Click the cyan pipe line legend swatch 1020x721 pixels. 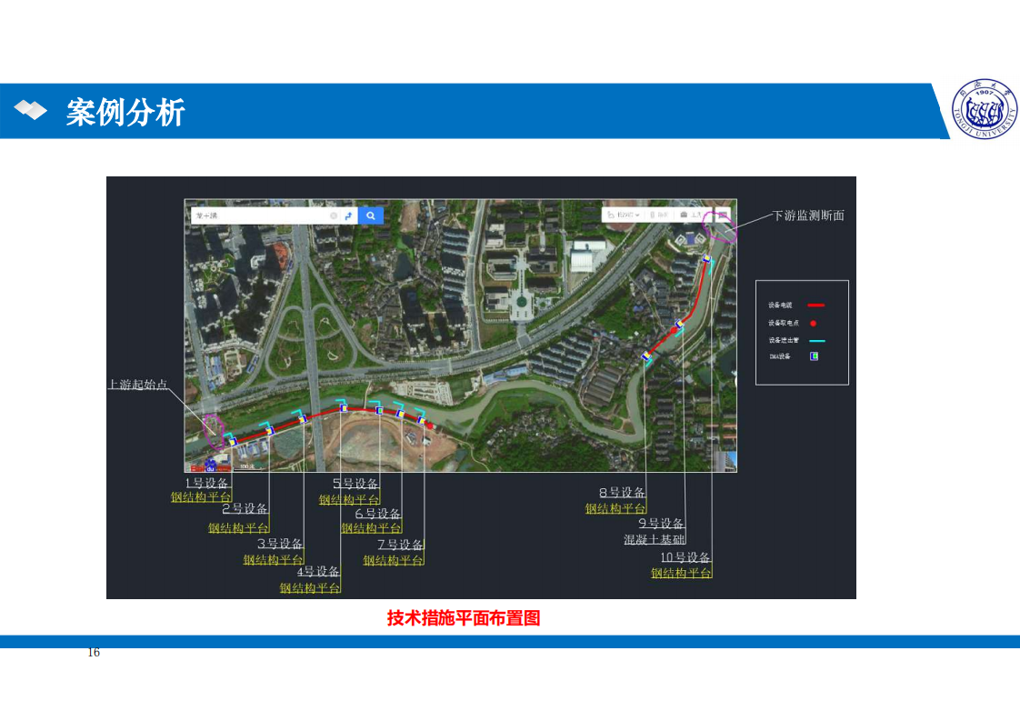[815, 340]
